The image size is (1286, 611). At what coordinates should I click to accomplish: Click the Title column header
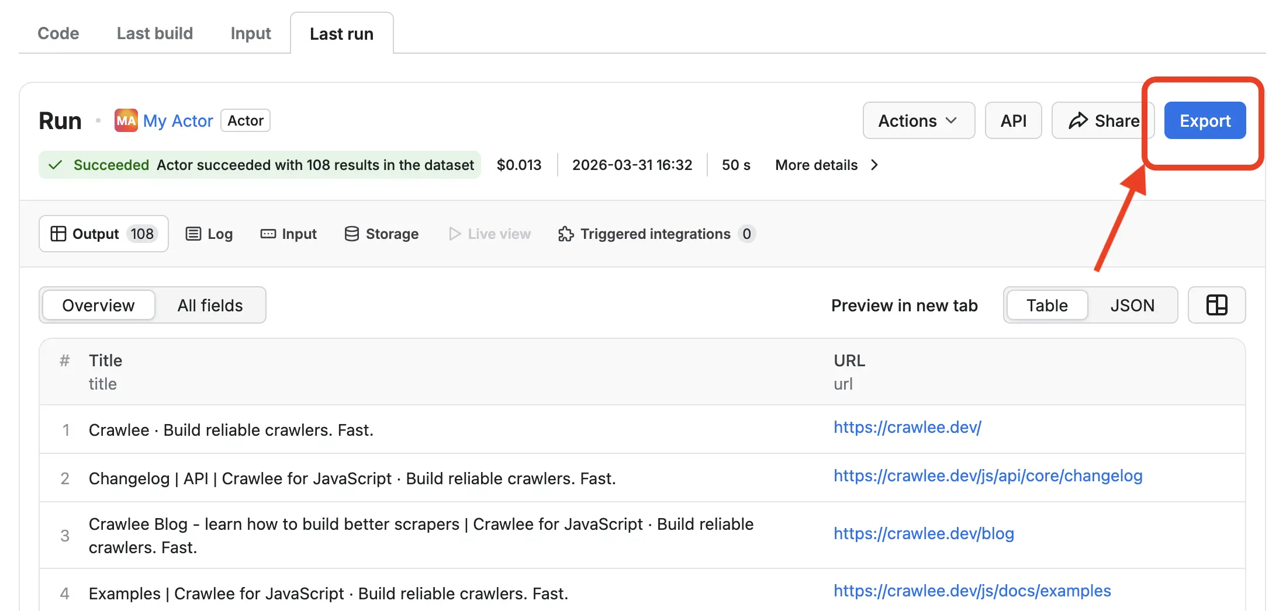pos(105,360)
